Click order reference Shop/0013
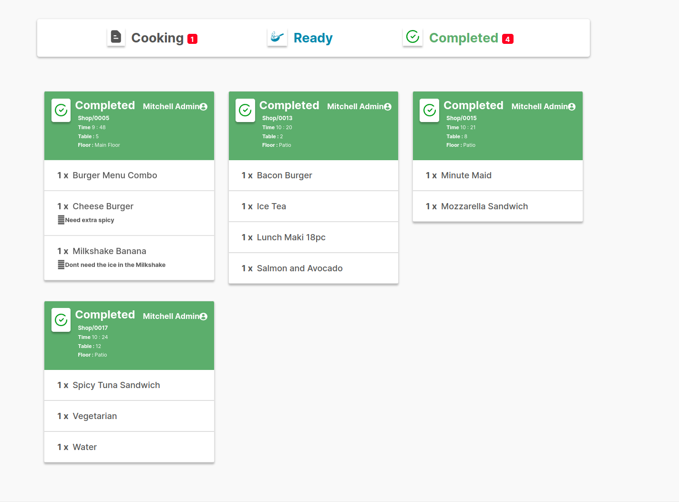The width and height of the screenshot is (679, 502). tap(278, 118)
